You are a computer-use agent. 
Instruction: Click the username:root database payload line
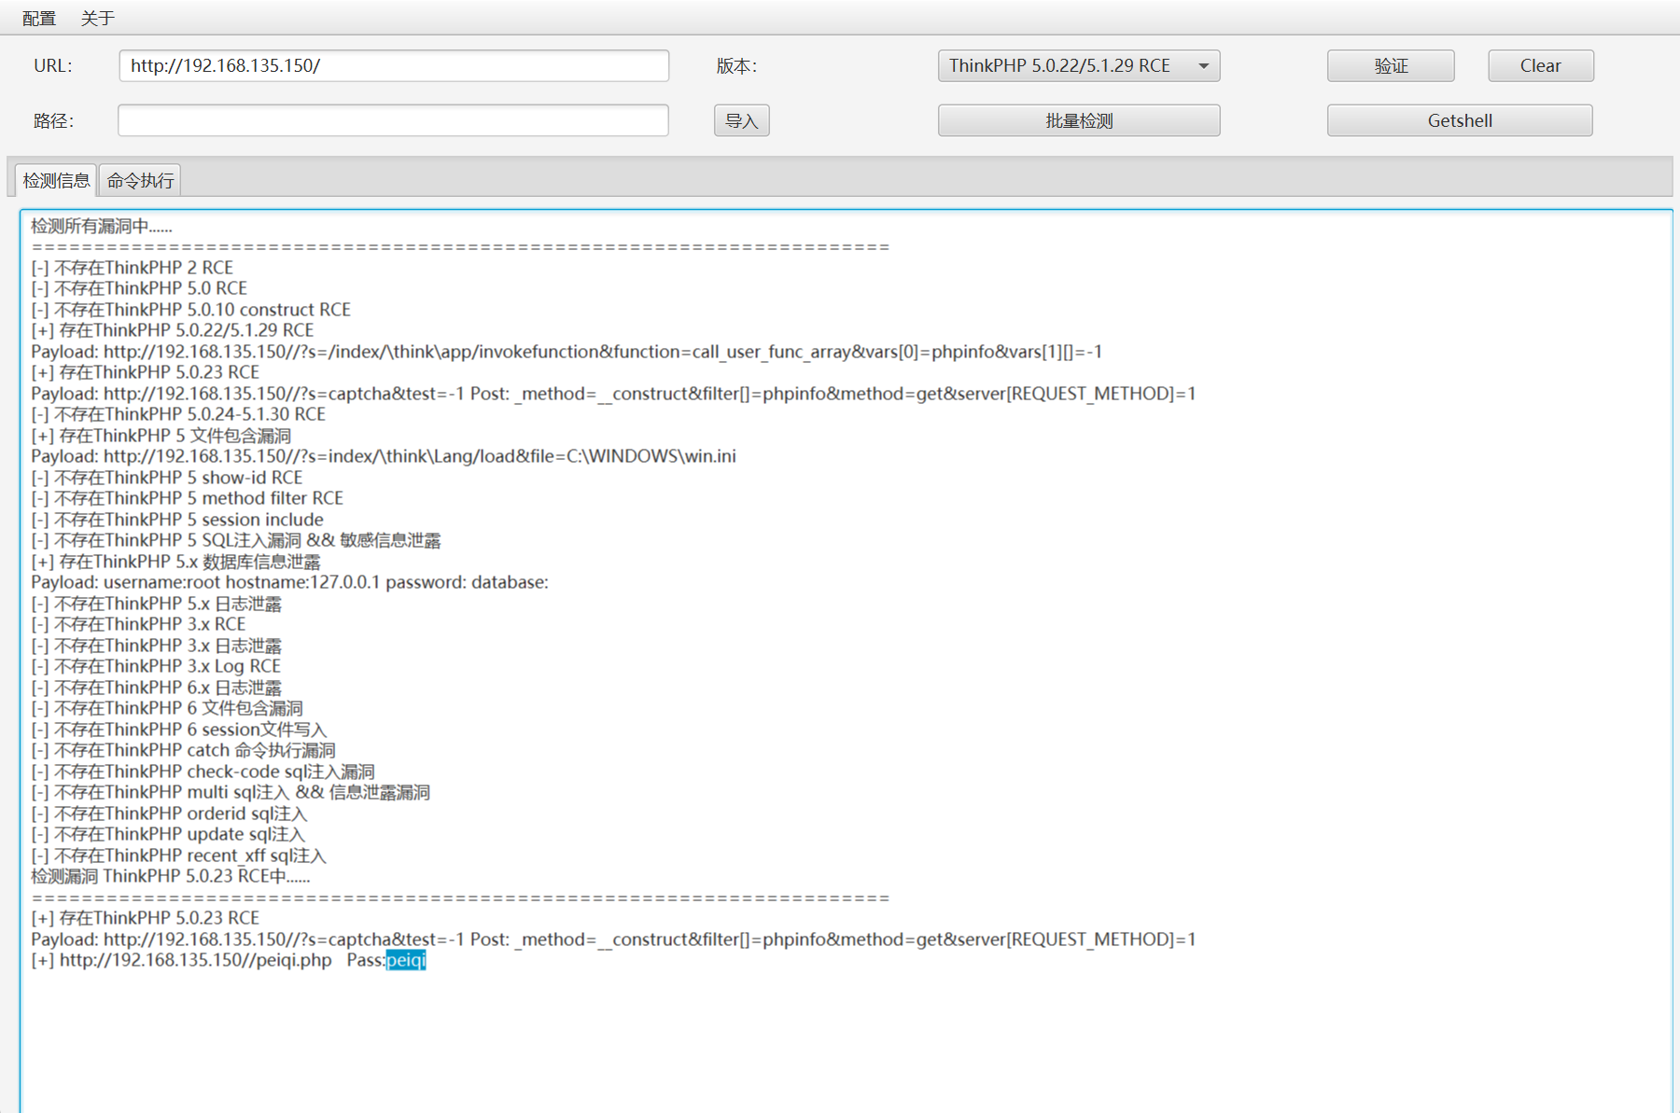(x=289, y=582)
